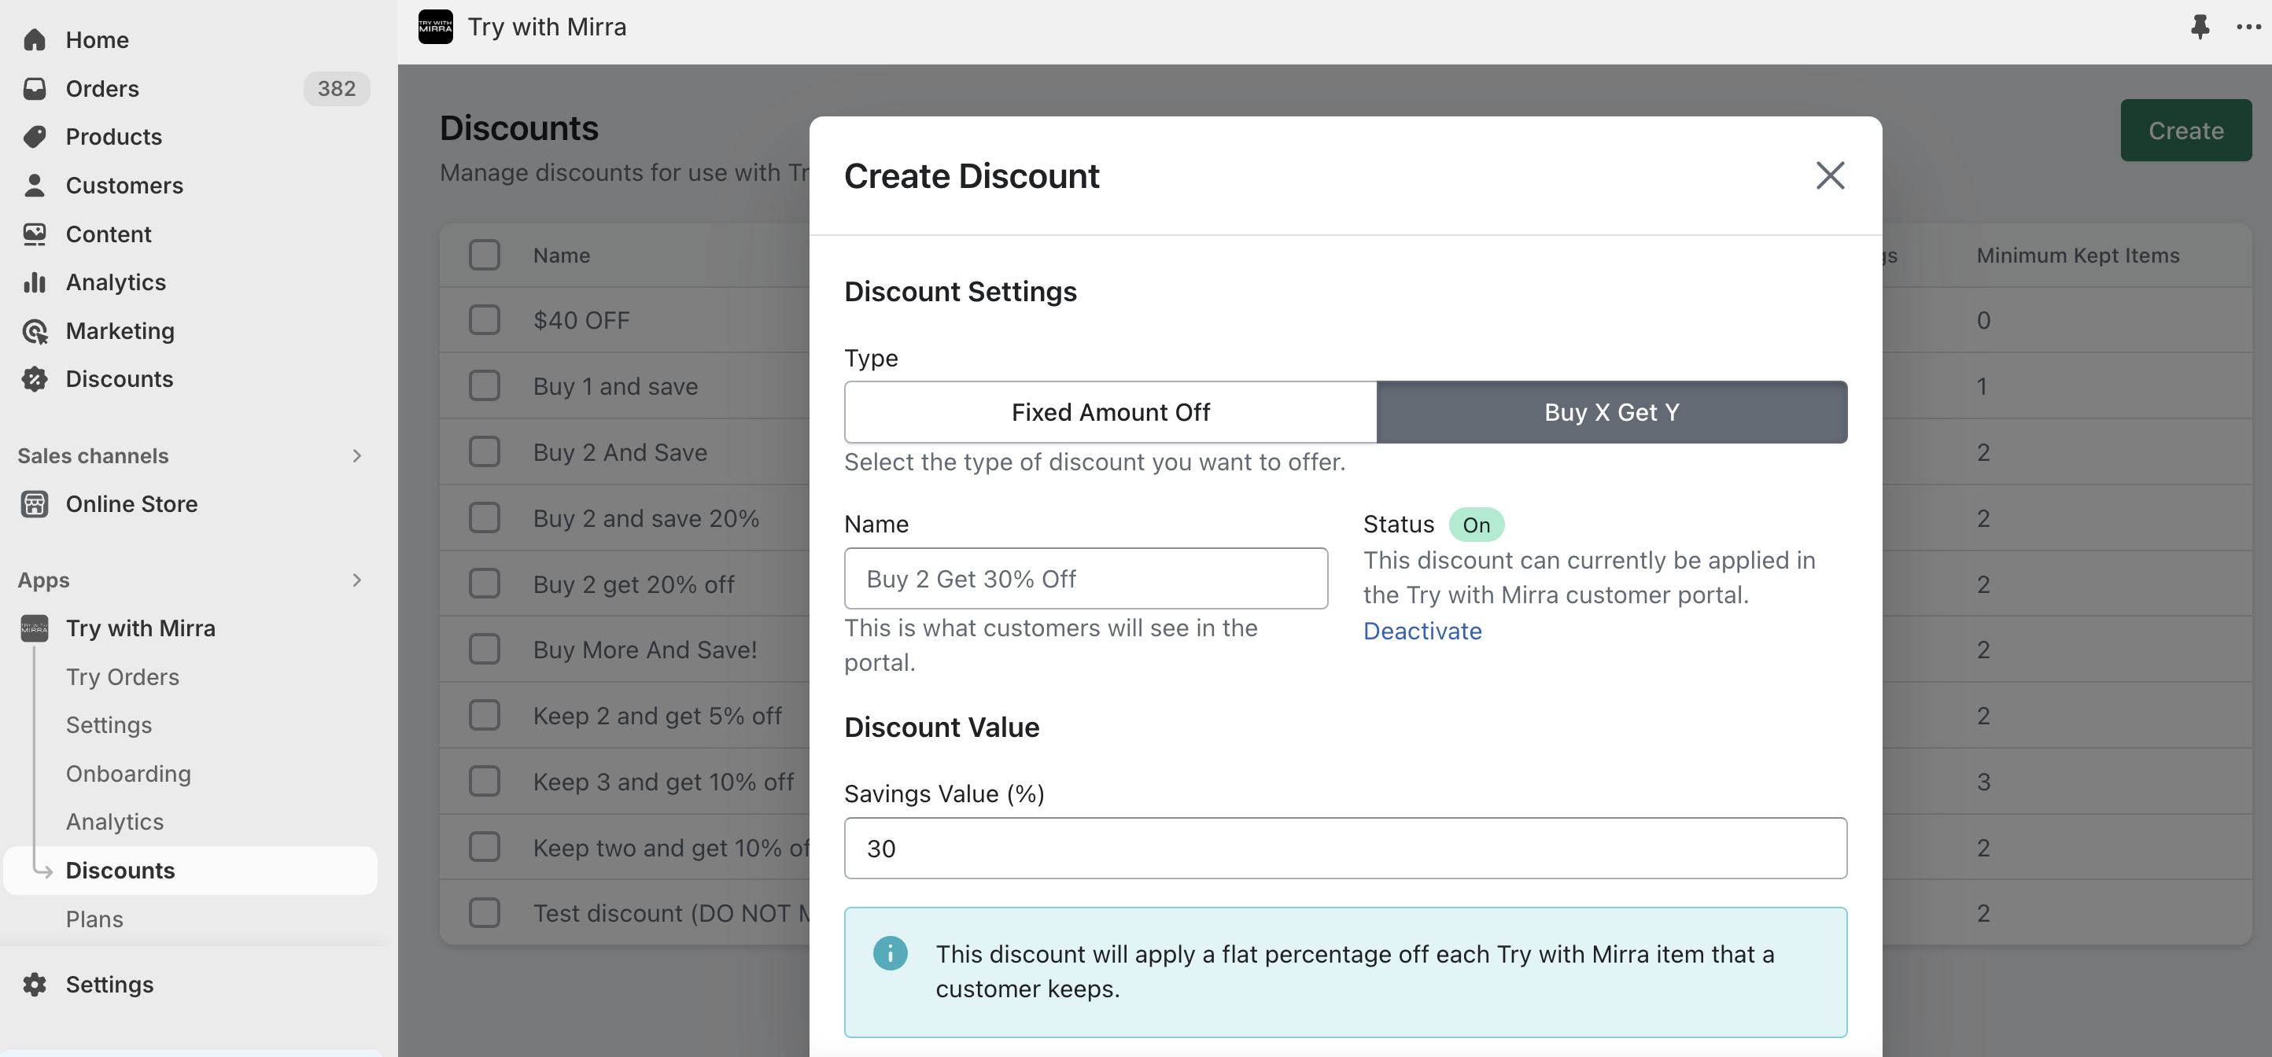This screenshot has height=1057, width=2272.
Task: Click the info icon in the blue banner
Action: coord(890,953)
